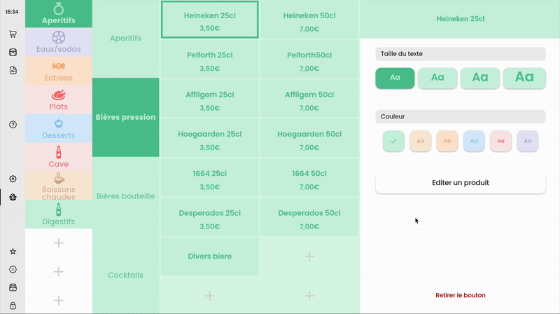Click the help question mark icon
The height and width of the screenshot is (314, 560).
(13, 124)
